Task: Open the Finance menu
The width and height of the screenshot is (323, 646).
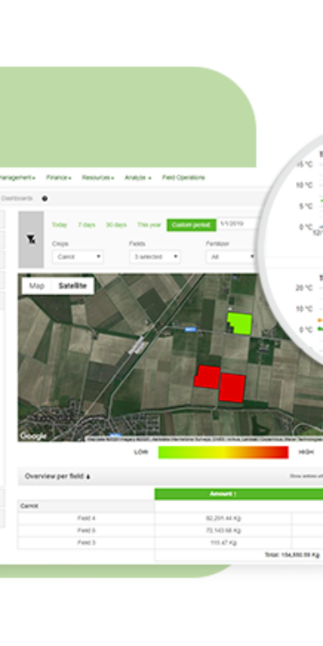Action: (59, 177)
